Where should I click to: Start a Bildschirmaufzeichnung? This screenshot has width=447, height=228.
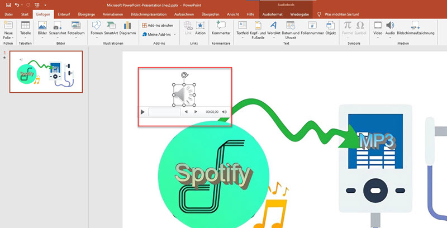pos(415,25)
